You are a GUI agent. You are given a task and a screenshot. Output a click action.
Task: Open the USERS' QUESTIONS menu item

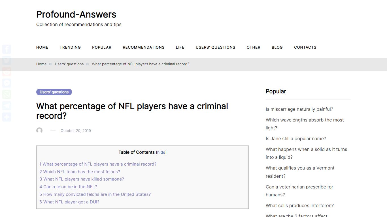[216, 47]
